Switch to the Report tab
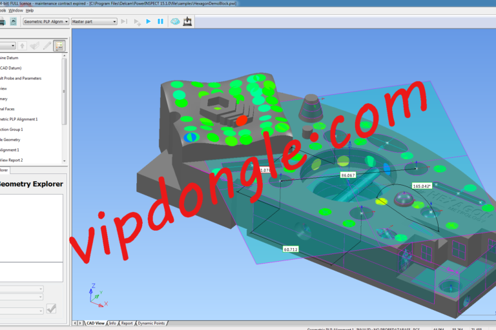The height and width of the screenshot is (330, 496). coord(127,324)
